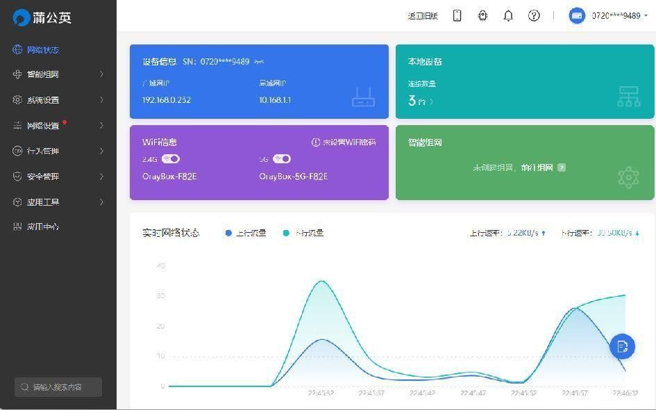Click the gear icon on 智能组网 card

[628, 178]
